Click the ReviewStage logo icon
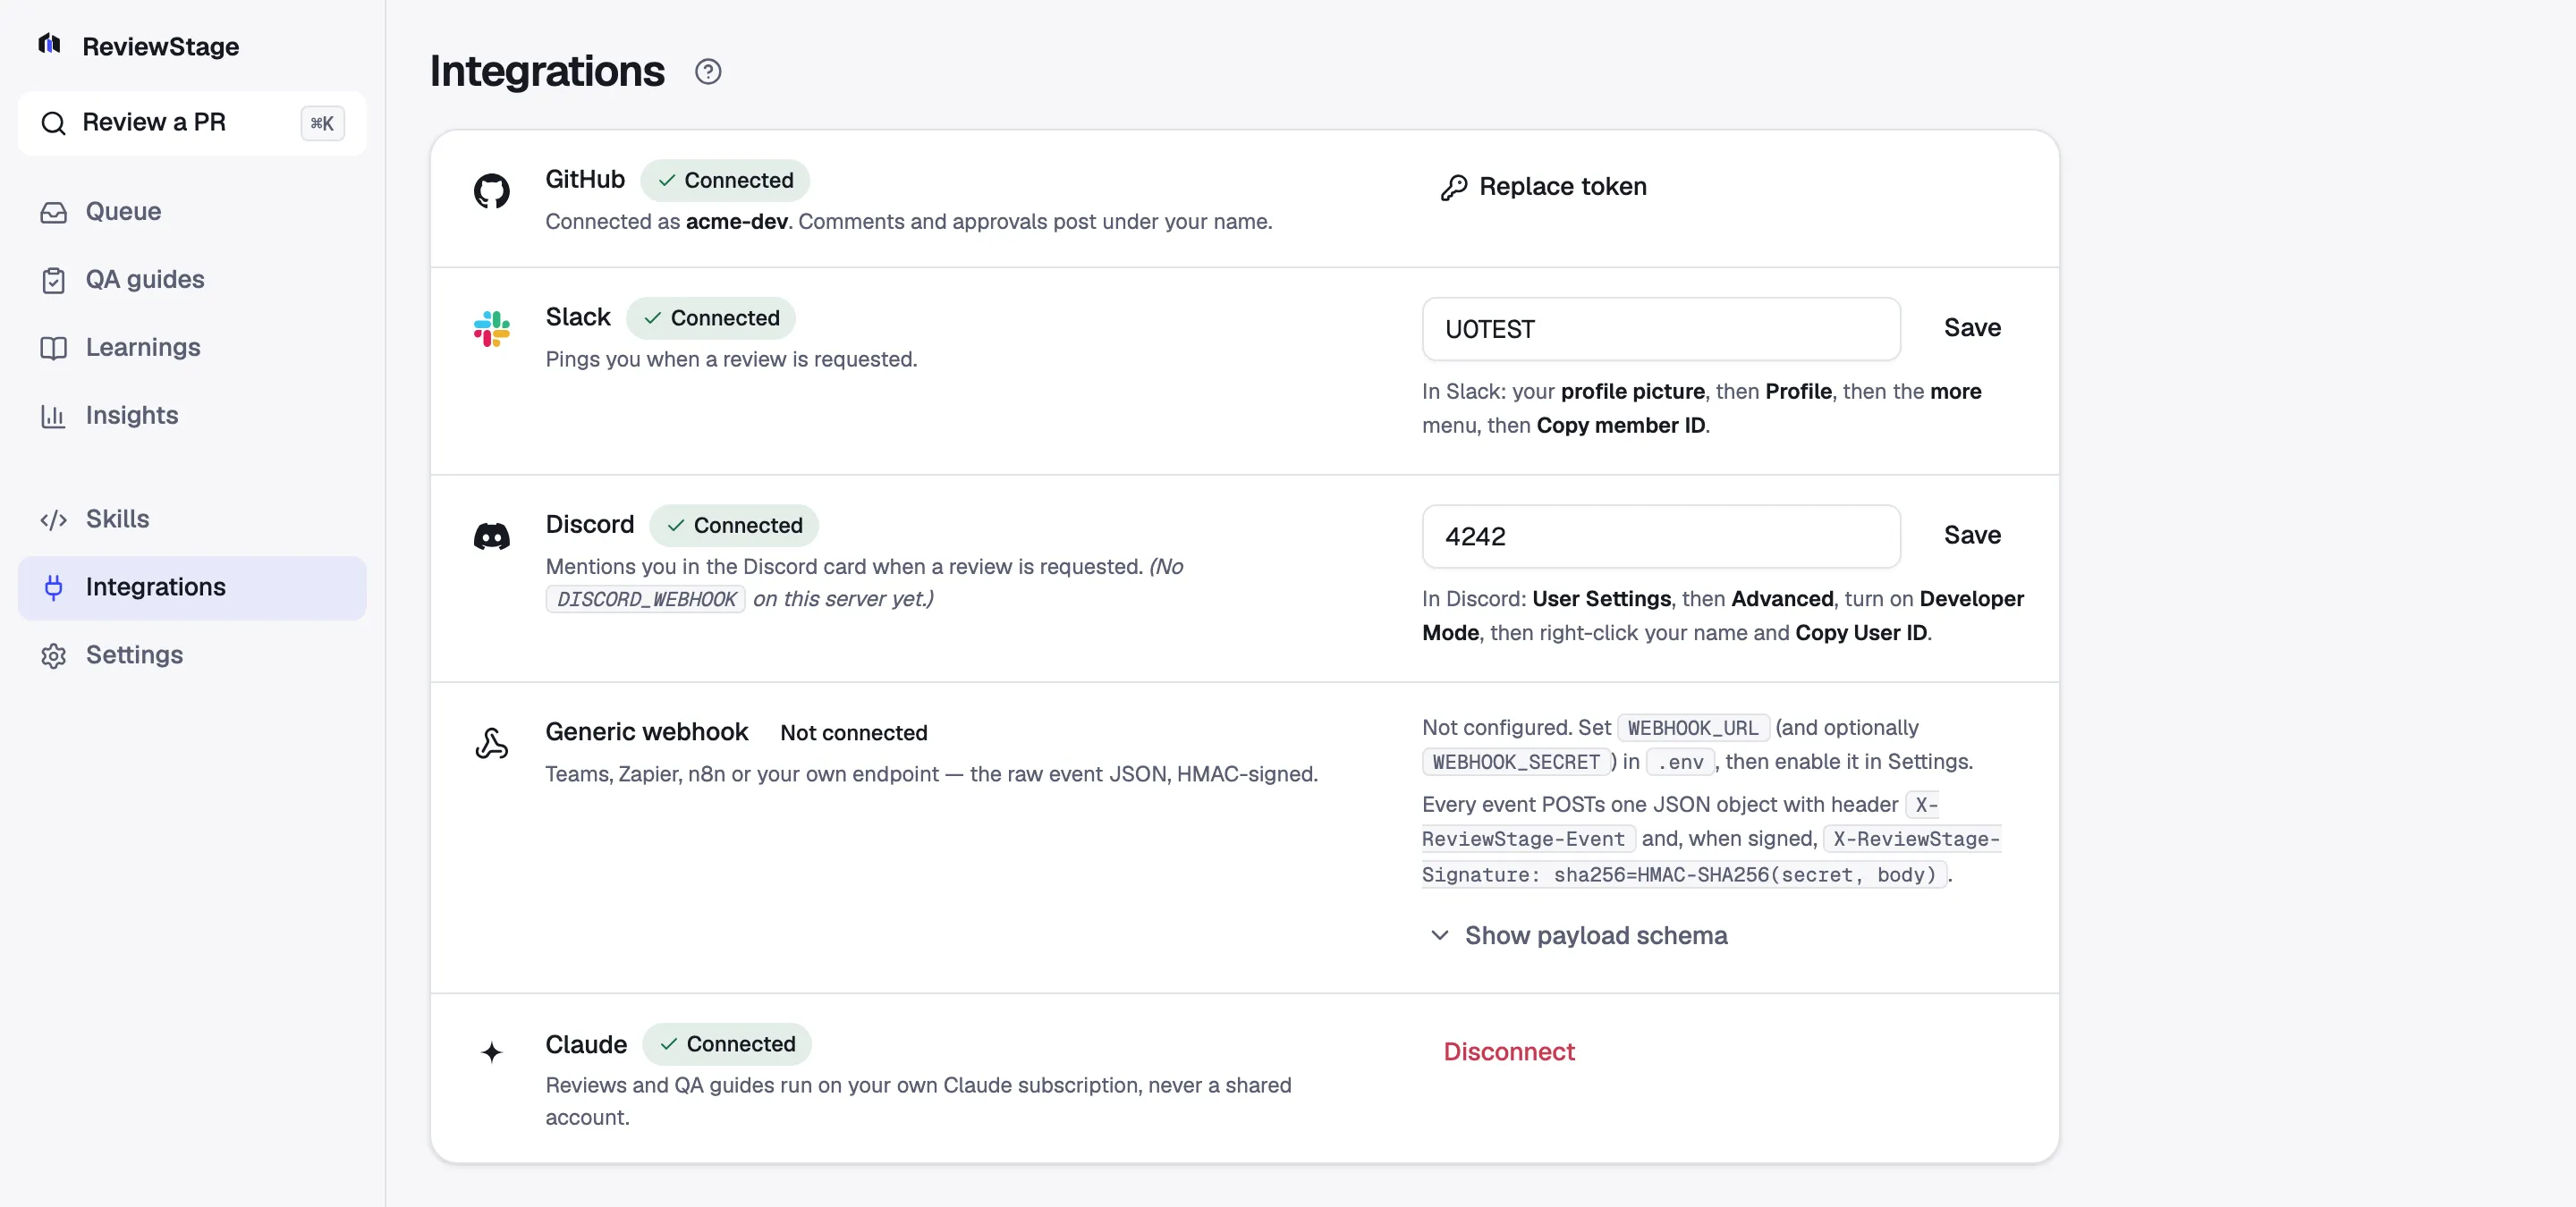This screenshot has height=1207, width=2576. 50,45
